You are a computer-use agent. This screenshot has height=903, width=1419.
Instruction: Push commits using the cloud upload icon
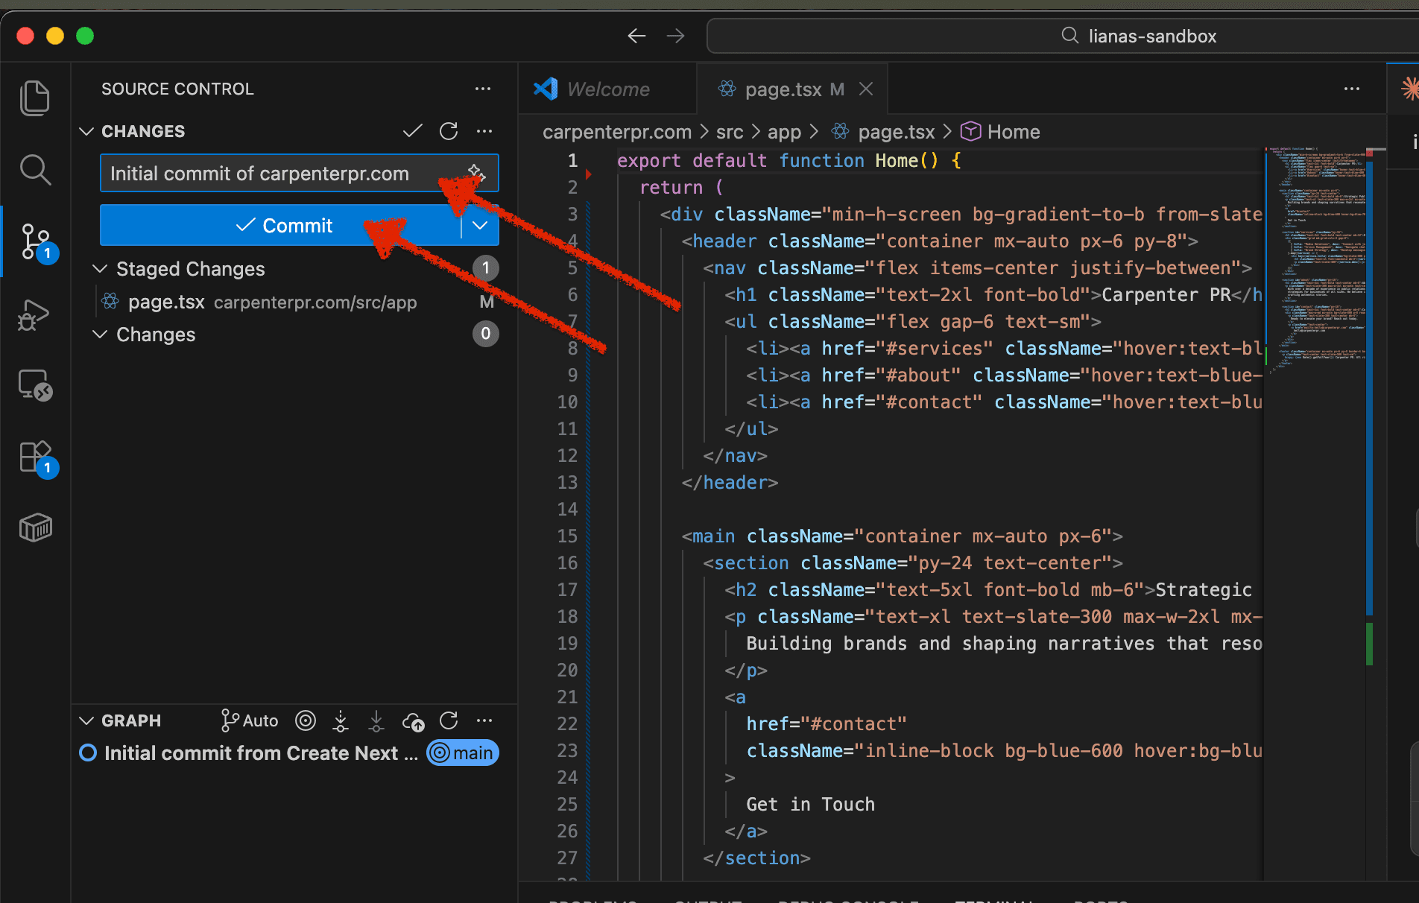point(413,720)
